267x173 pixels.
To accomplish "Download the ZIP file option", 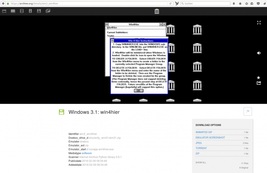I will tap(197, 154).
